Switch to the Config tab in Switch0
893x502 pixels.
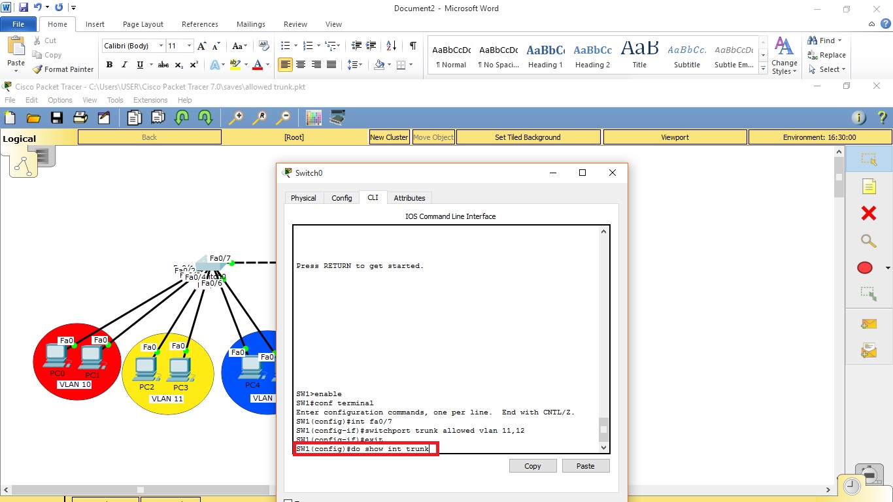point(342,197)
